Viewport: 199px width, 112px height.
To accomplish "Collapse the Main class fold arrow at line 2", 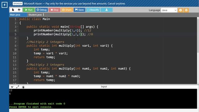I will 18,23.
